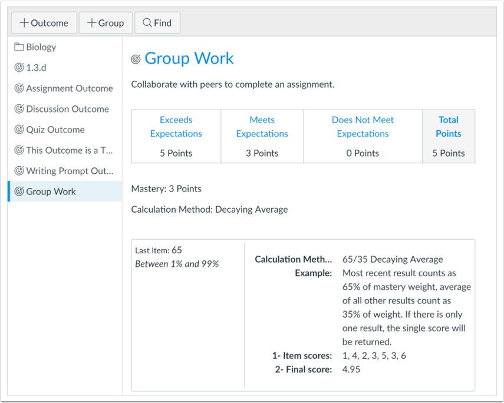This screenshot has height=403, width=504.
Task: Open the Group Work sidebar item
Action: pos(65,191)
